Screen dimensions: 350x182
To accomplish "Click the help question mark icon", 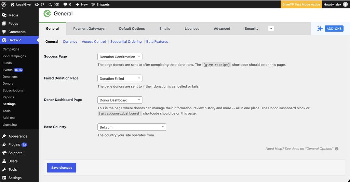I will pos(336,149).
